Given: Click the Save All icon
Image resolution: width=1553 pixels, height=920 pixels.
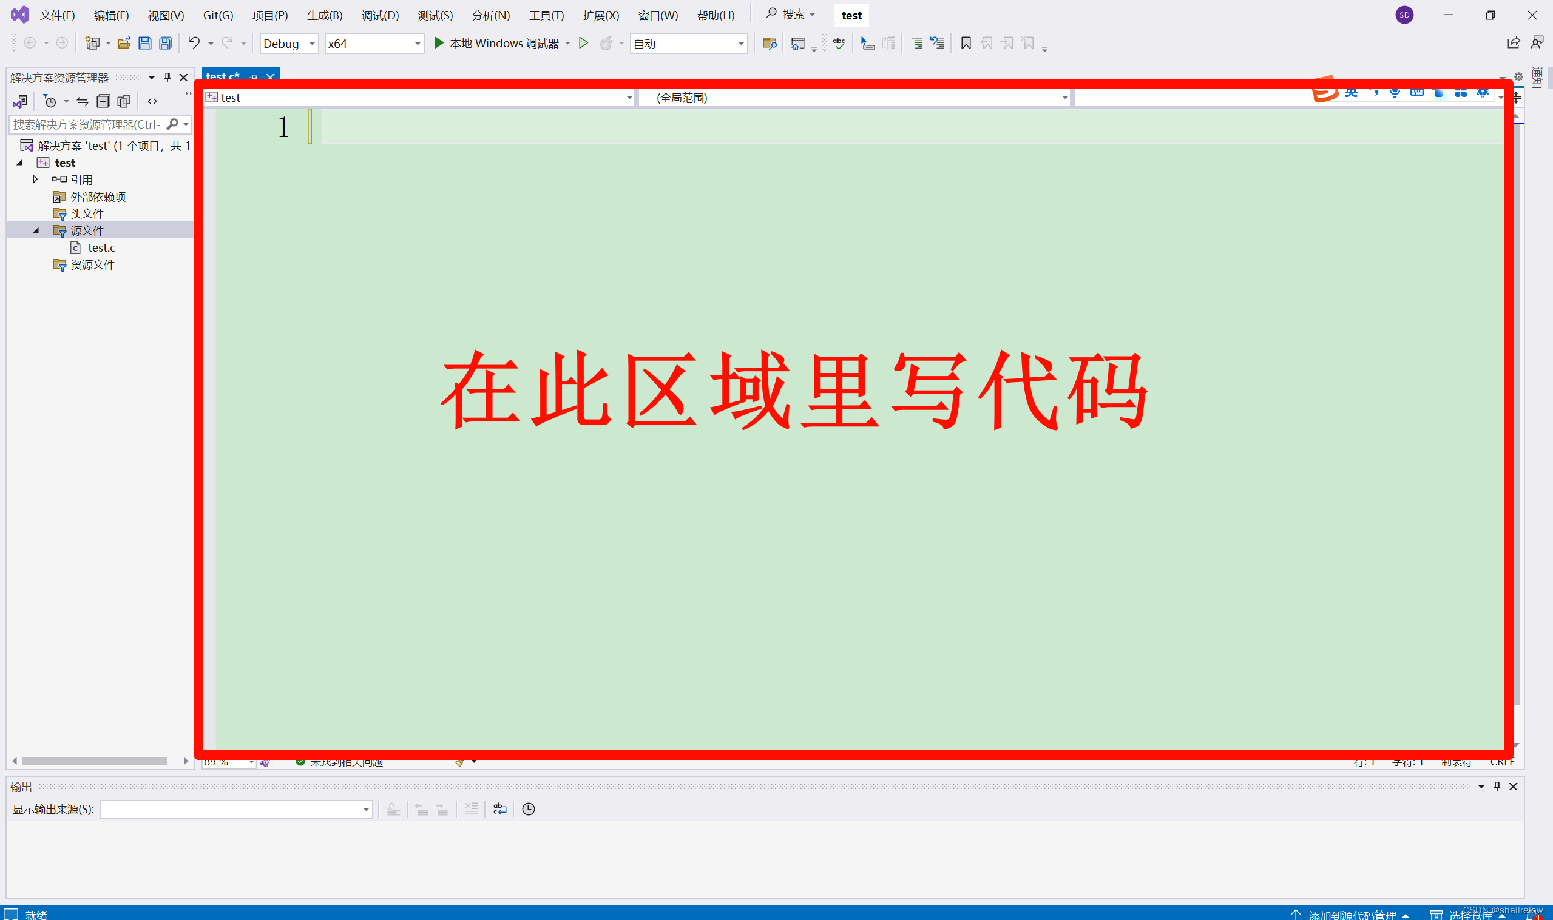Looking at the screenshot, I should 166,44.
